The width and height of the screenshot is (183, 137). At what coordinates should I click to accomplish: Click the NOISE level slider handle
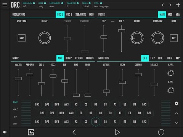click(x=88, y=95)
